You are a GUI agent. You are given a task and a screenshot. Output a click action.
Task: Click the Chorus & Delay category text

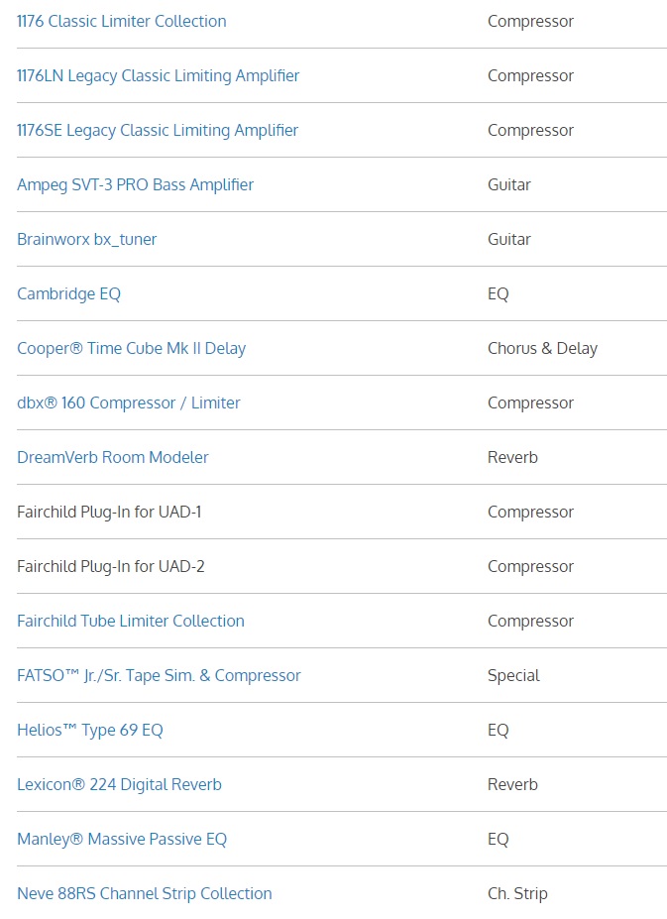(x=542, y=348)
